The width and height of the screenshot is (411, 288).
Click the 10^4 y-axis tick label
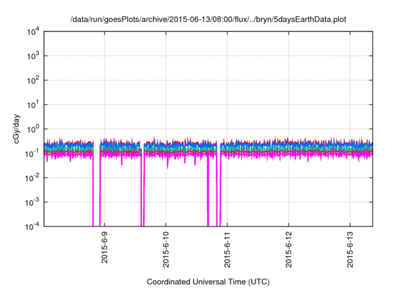(33, 32)
